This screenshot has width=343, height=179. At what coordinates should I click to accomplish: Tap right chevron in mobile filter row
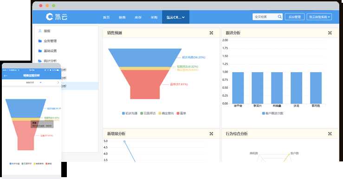click(58, 83)
